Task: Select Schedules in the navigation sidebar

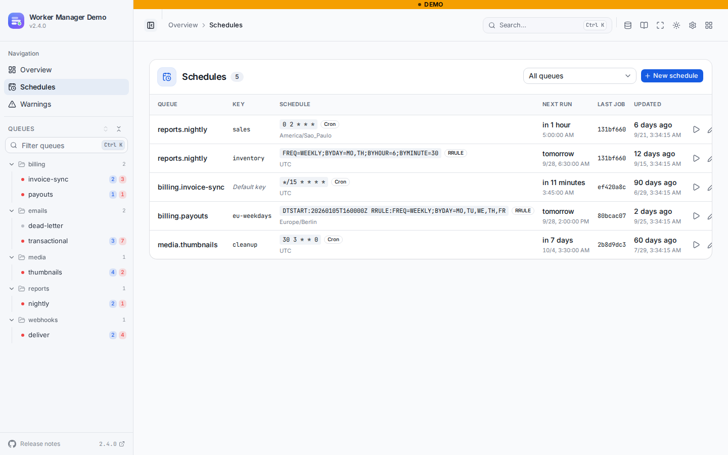Action: [x=66, y=87]
